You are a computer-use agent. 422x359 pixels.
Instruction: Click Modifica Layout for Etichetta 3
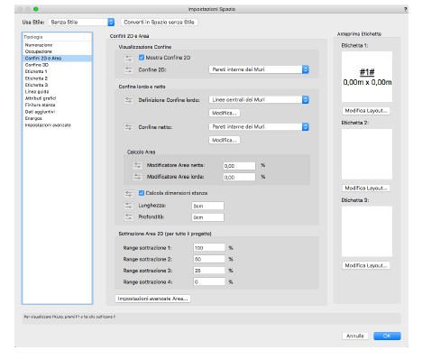[366, 265]
